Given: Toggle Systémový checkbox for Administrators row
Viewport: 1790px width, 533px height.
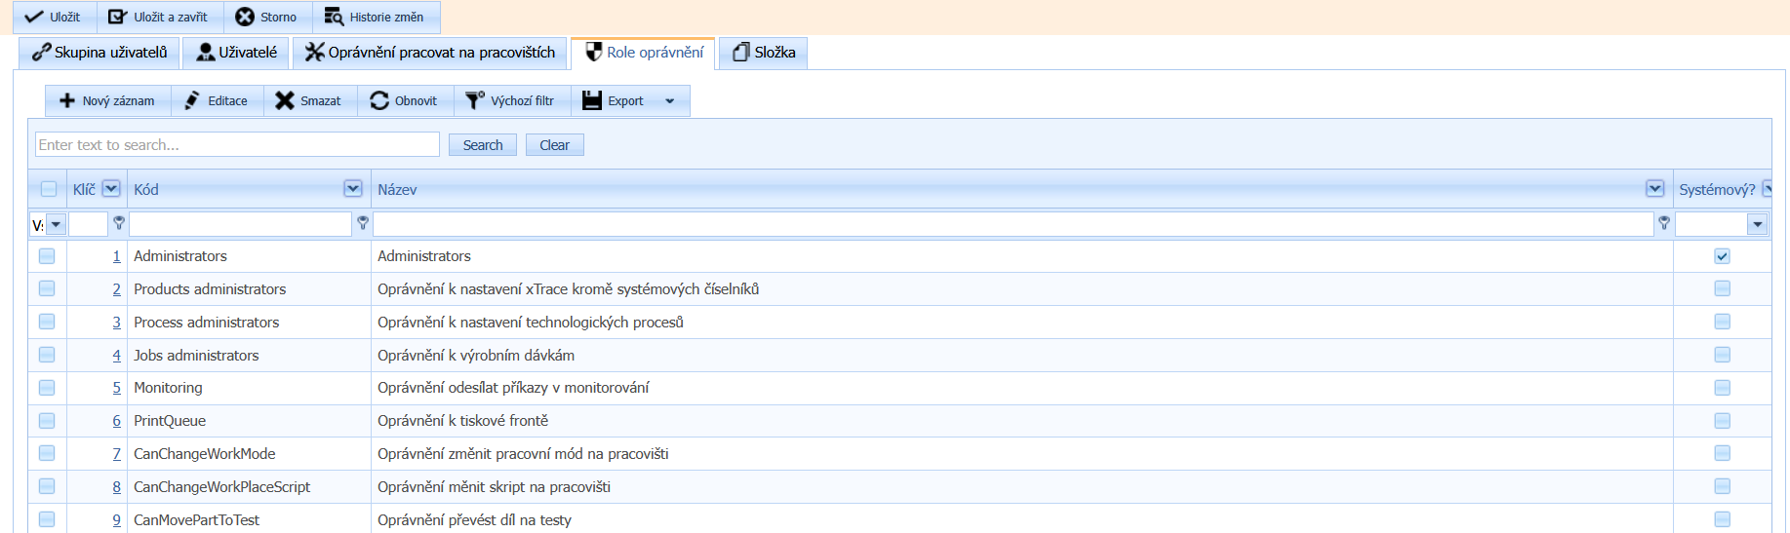Looking at the screenshot, I should (1722, 256).
